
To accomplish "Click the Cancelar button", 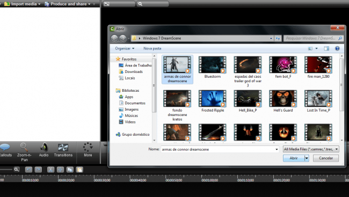I will click(x=326, y=158).
